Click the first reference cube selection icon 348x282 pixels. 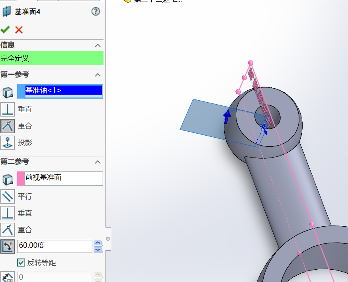8,92
